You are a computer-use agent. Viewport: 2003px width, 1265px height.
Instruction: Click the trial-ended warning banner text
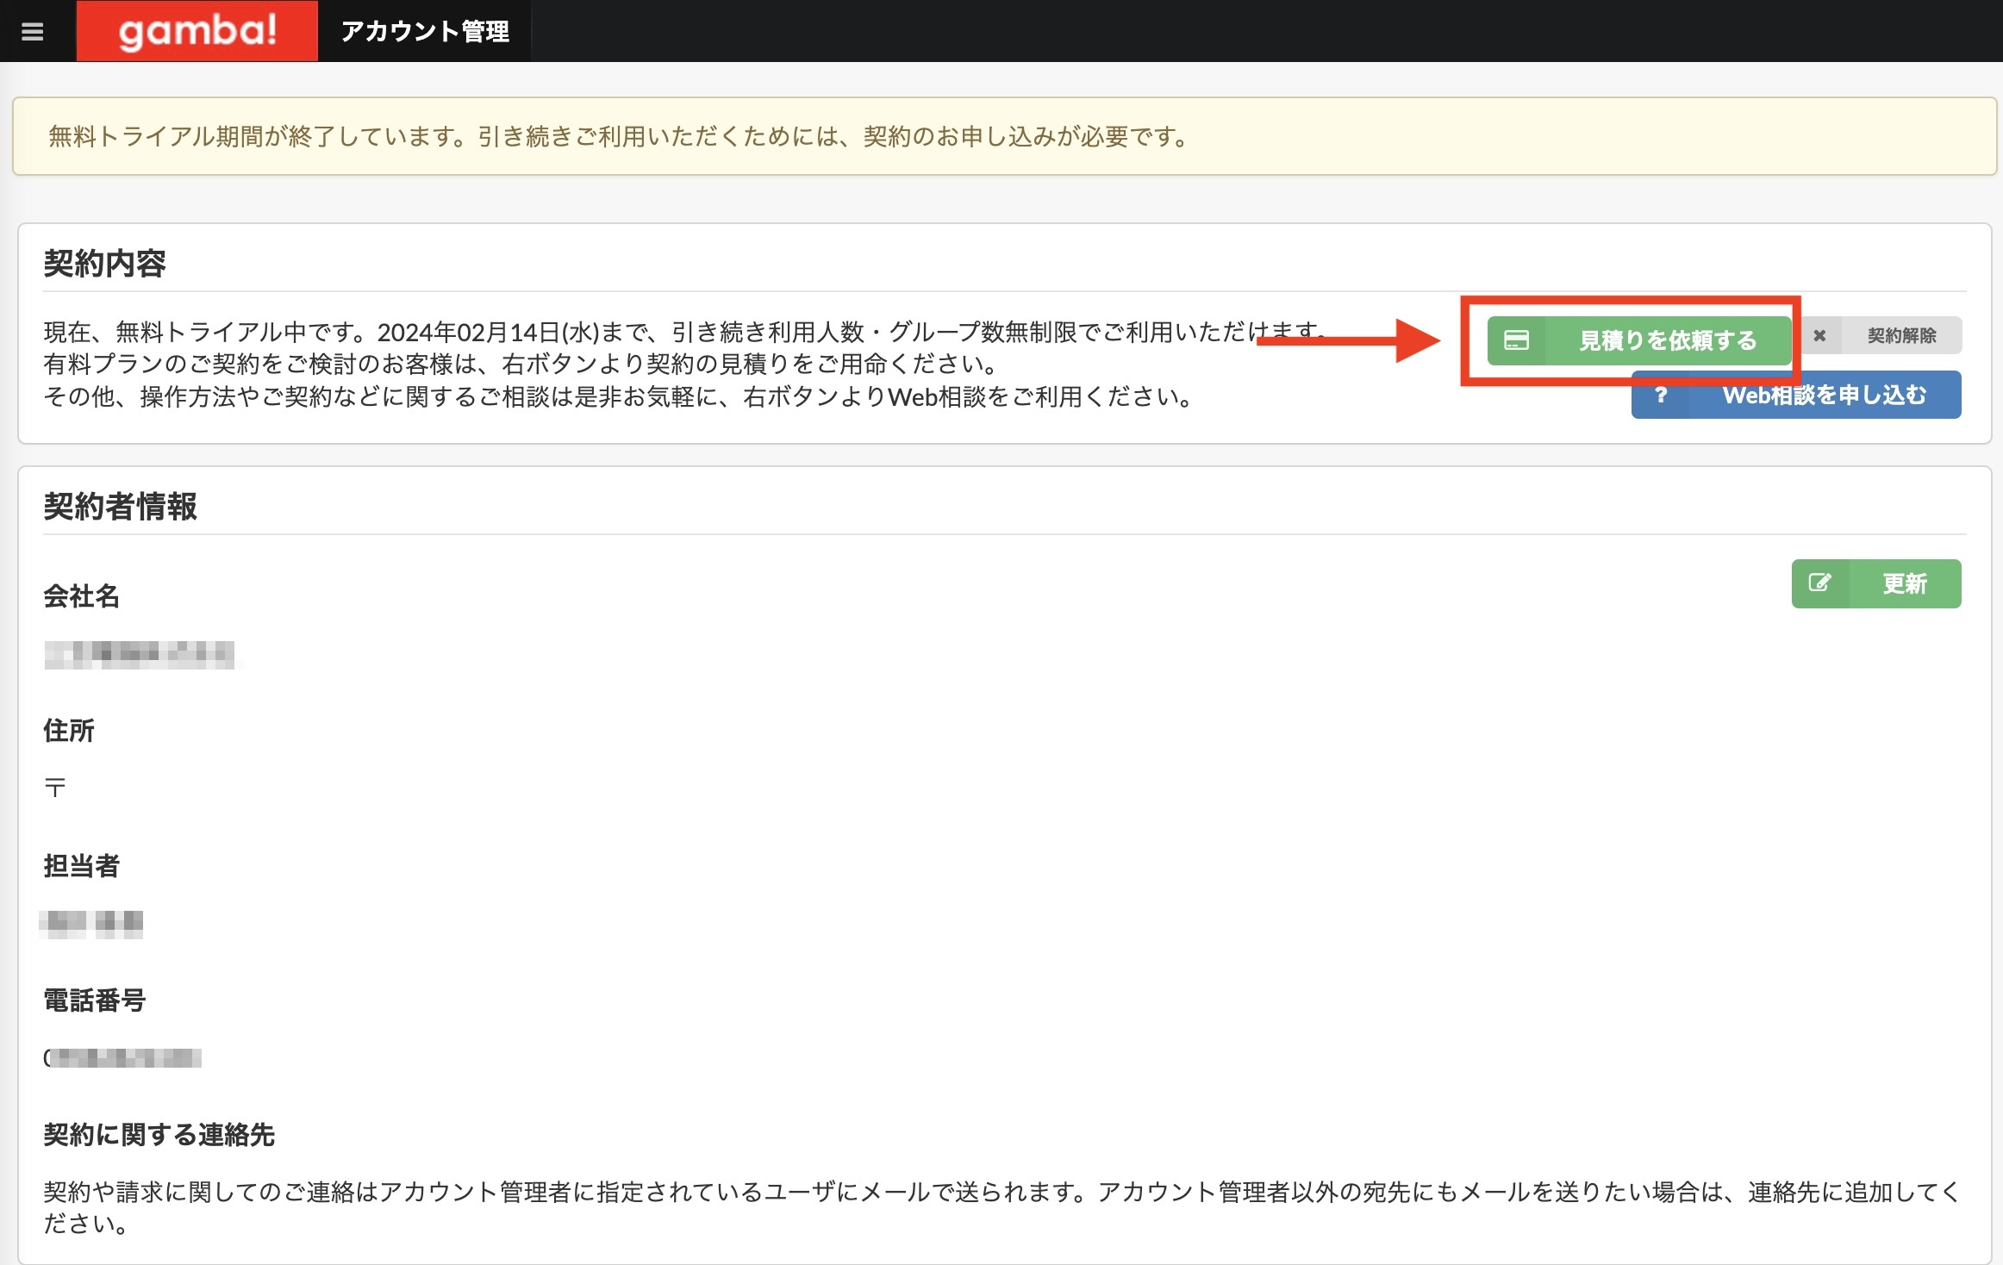pos(620,136)
